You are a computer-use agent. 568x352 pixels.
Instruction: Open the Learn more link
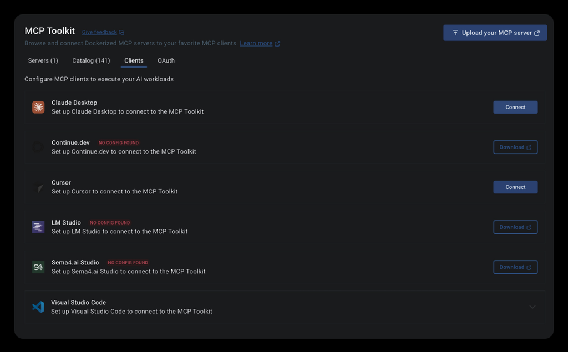coord(256,43)
